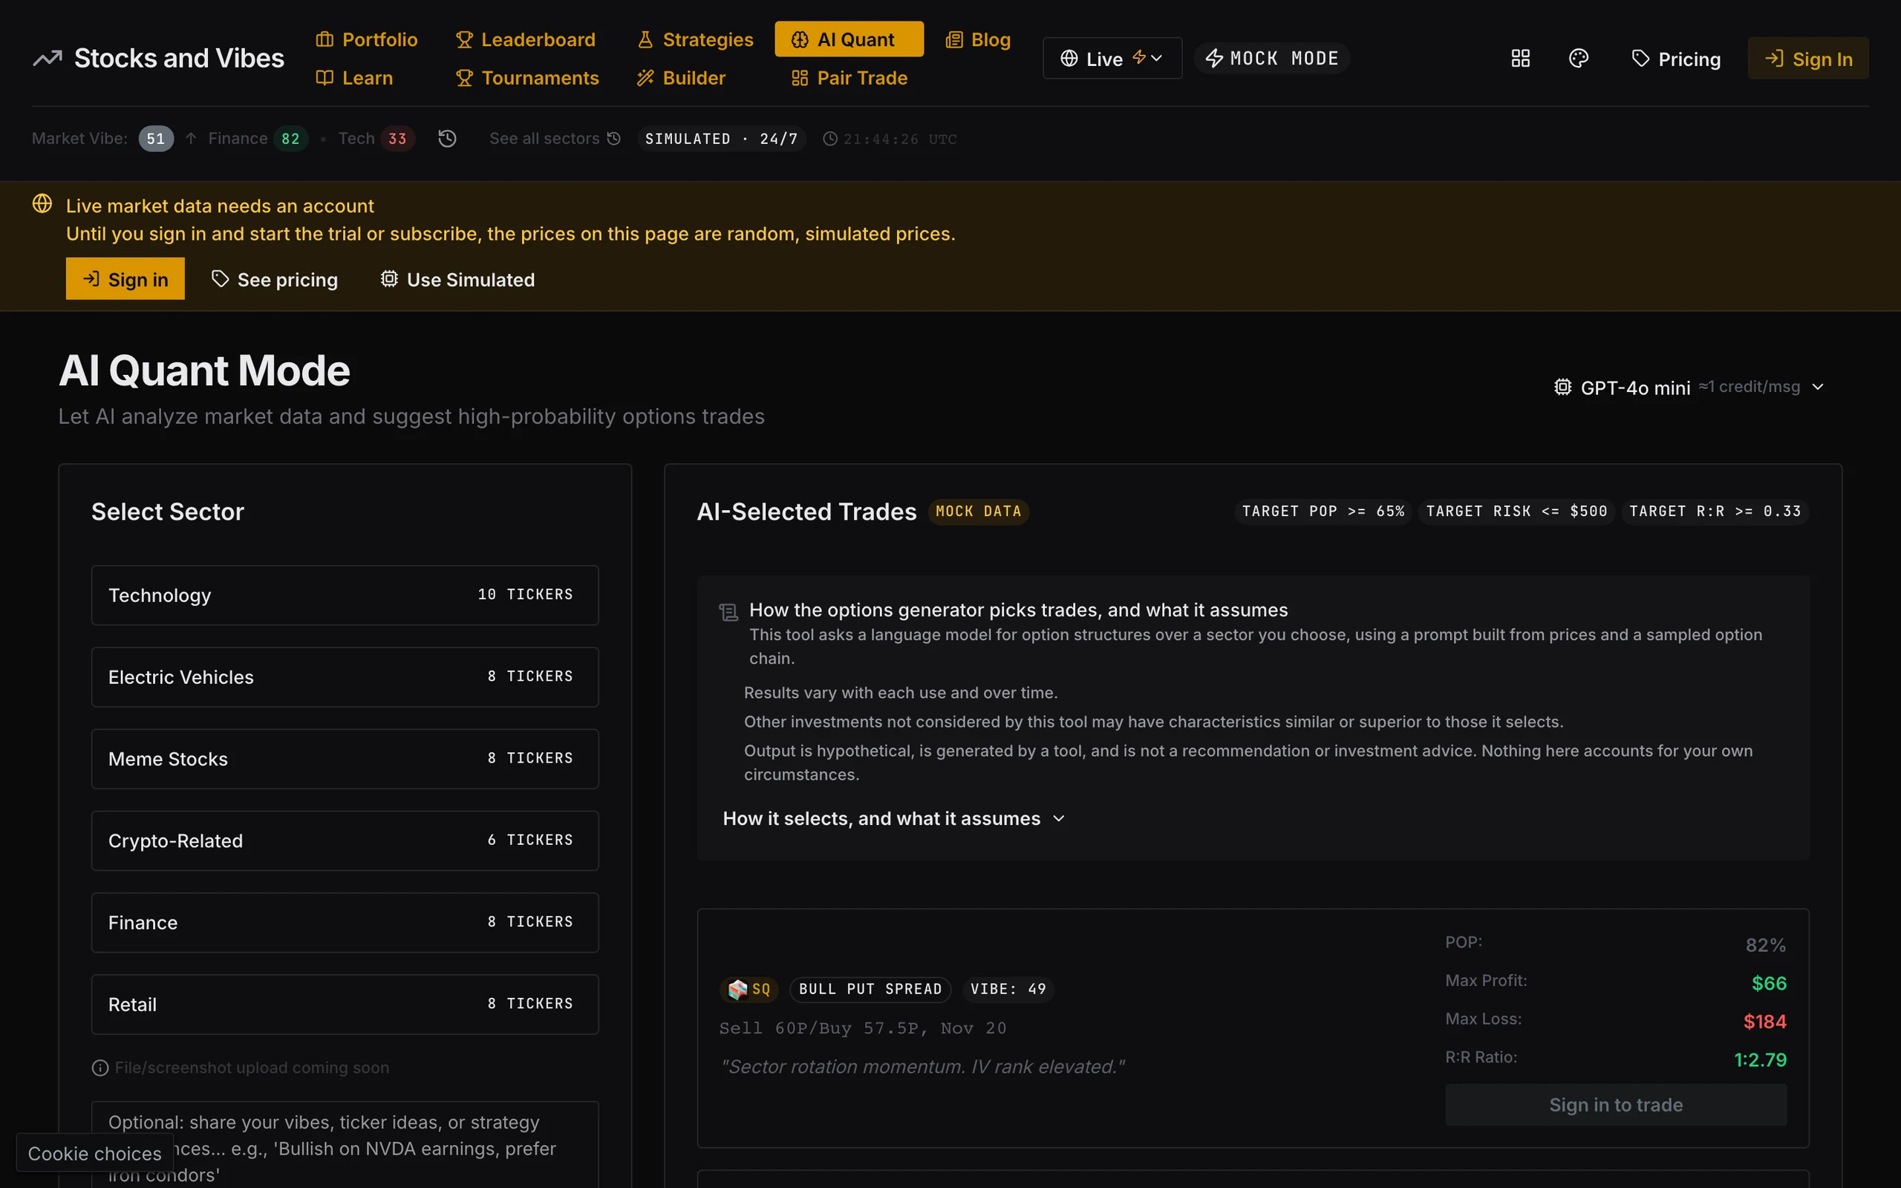Select the Technology sector
The width and height of the screenshot is (1901, 1188).
(345, 595)
